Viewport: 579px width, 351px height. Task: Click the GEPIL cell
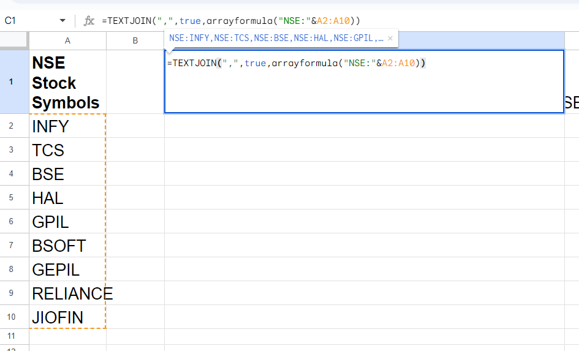click(x=67, y=269)
